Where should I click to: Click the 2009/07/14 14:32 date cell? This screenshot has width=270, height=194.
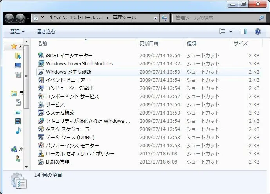pos(160,64)
